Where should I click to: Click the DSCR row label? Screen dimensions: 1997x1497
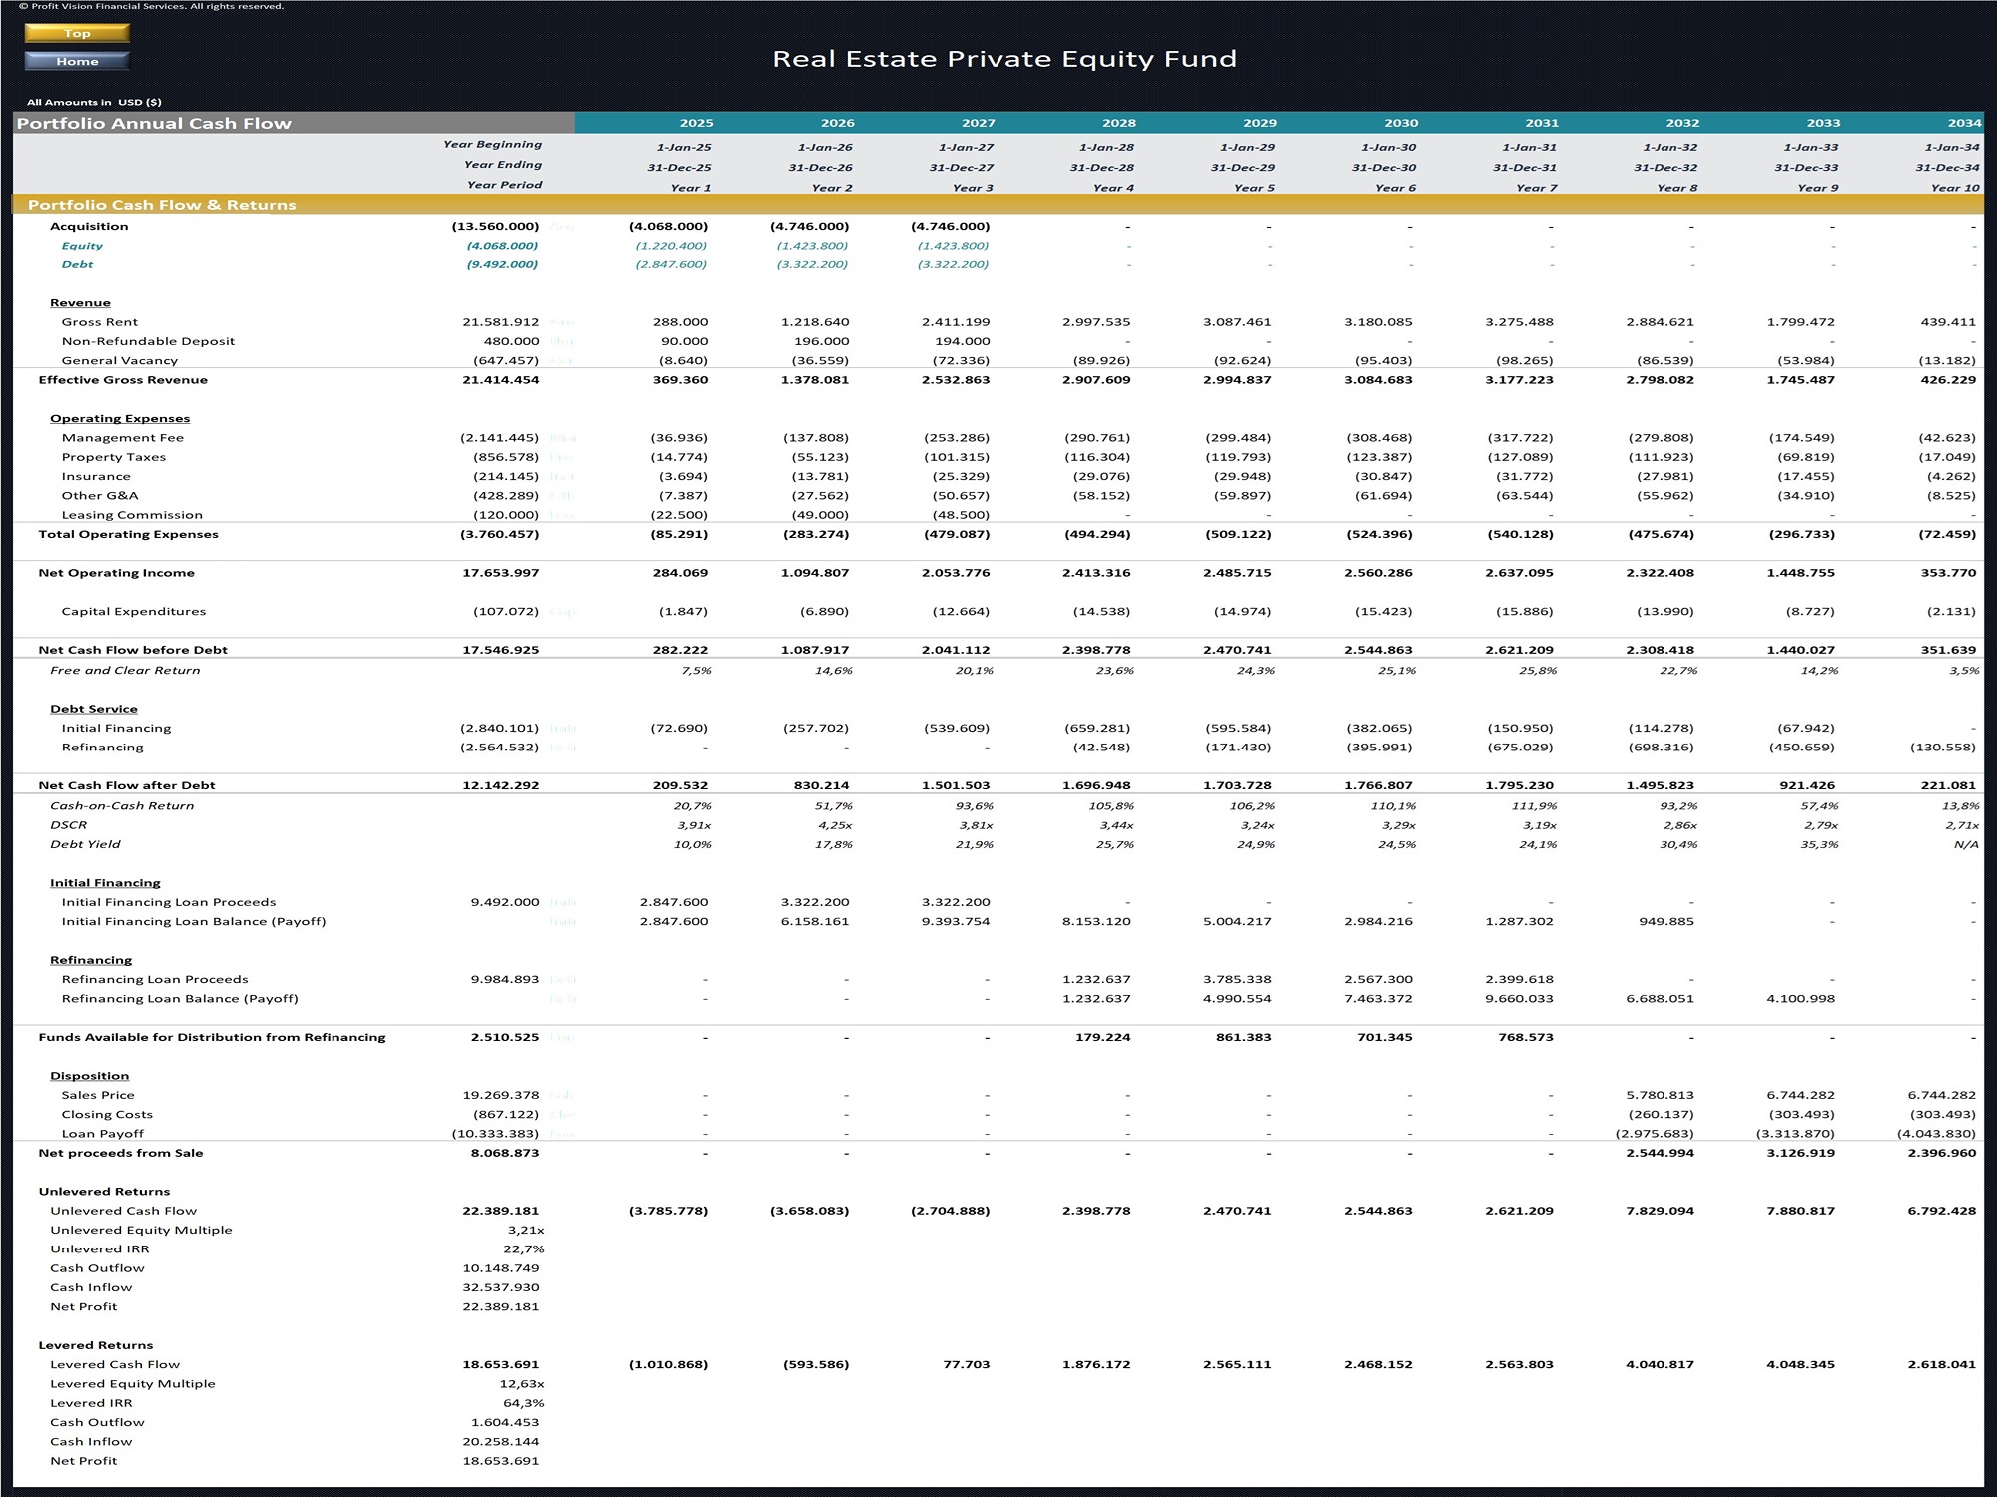click(68, 825)
